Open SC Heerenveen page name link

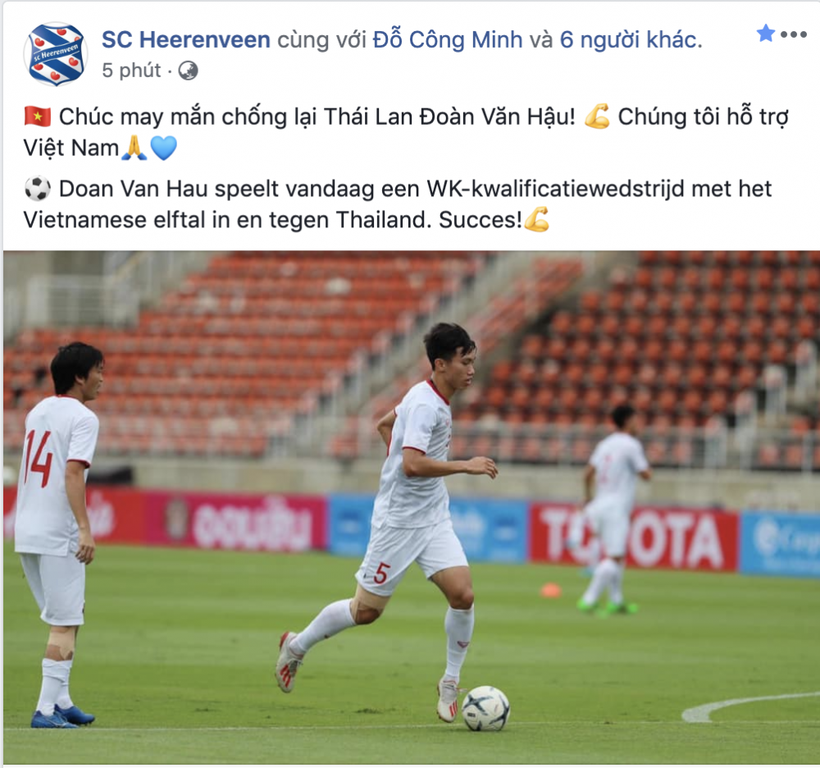coord(185,39)
